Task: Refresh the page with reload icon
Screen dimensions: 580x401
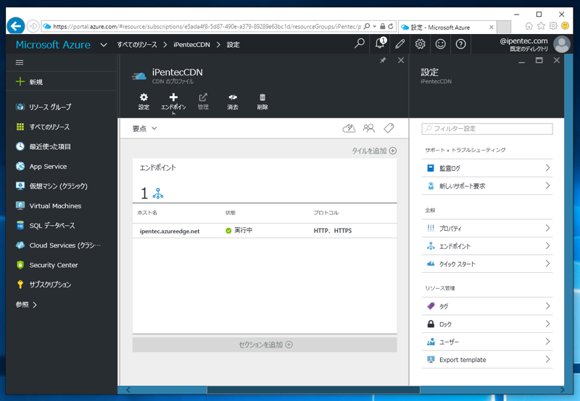Action: [x=391, y=26]
